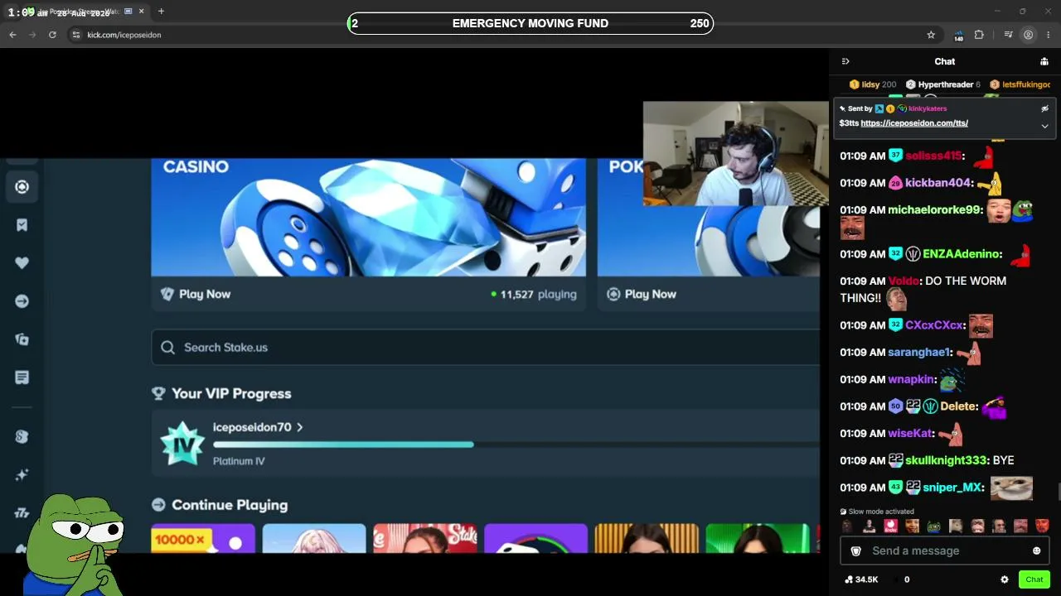View the 34.5K channel points balance
Screen dimensions: 1061x596
point(861,579)
